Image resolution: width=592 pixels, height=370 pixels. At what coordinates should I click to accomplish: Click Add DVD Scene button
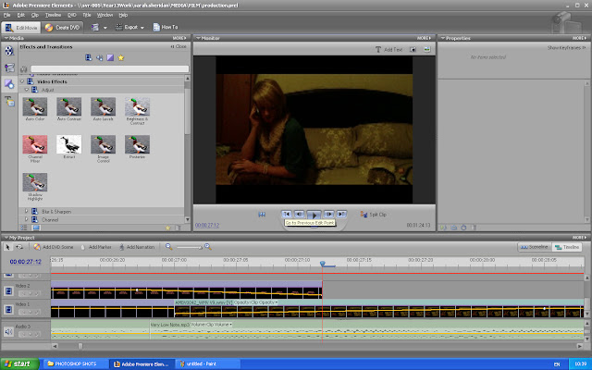54,247
